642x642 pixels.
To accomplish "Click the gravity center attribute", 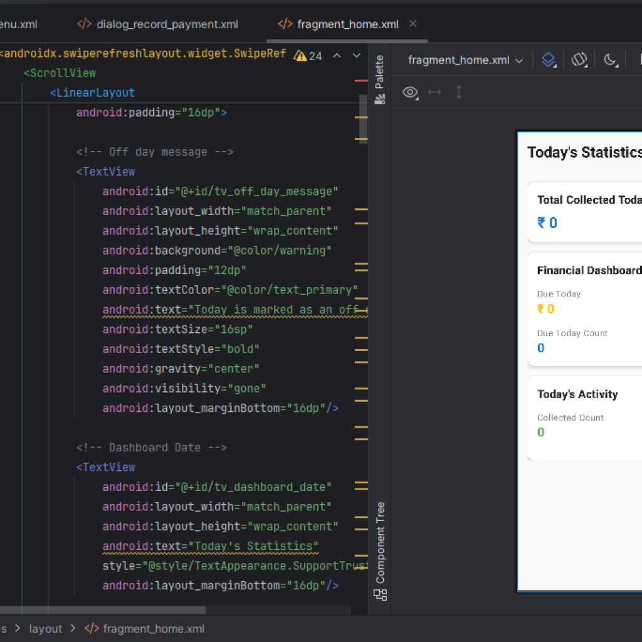I will [181, 369].
